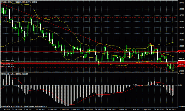This screenshot has height=111, width=185.
Task: Click the 1.0380 price scale value
Action: pos(181,9)
